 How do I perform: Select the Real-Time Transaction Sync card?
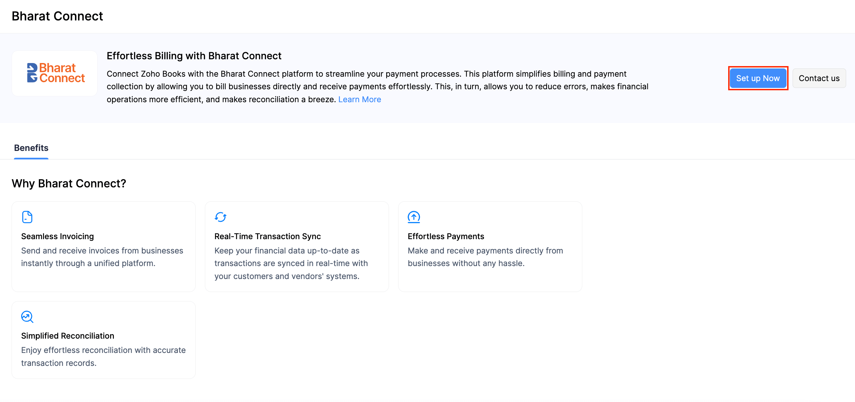tap(297, 246)
